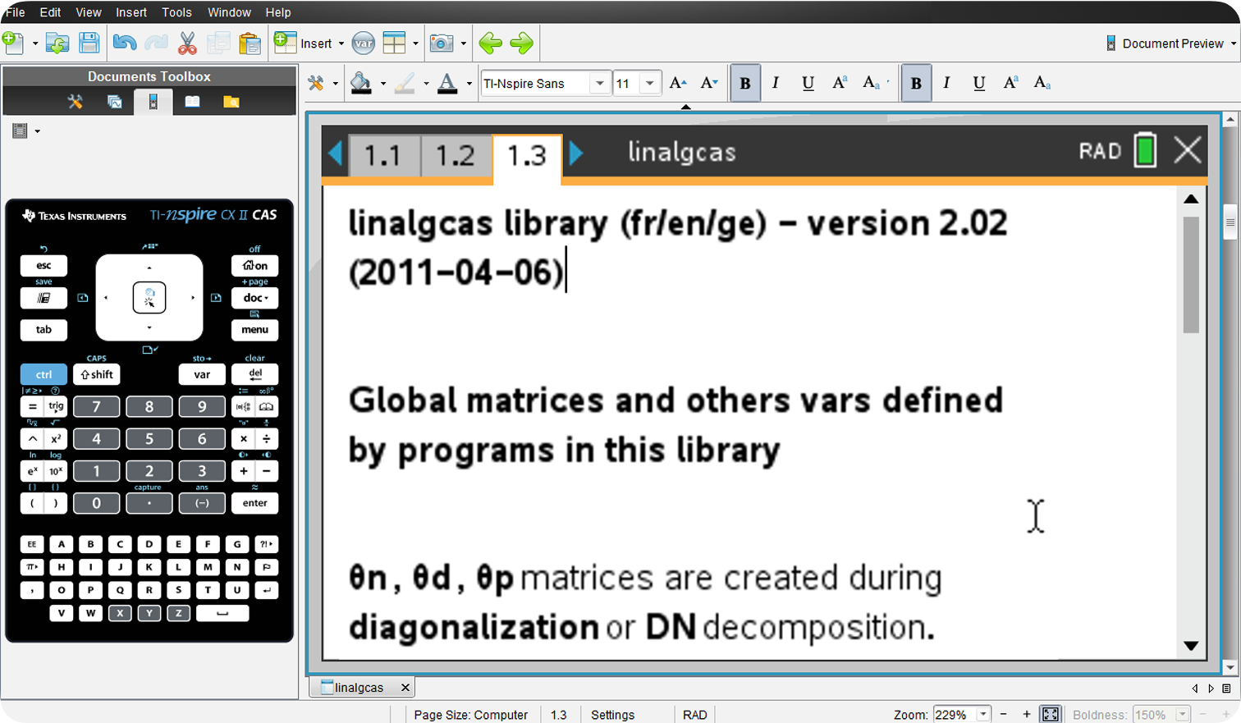
Task: Open the Document Preview dropdown
Action: [x=1171, y=43]
